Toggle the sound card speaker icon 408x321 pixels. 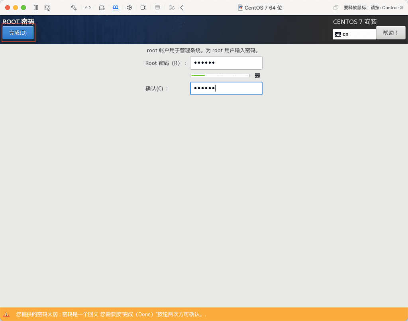click(129, 8)
